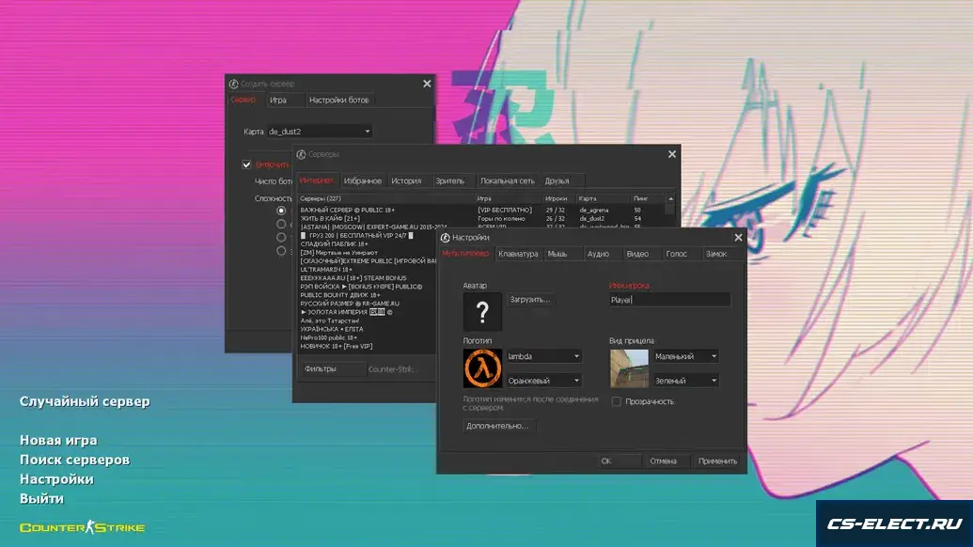Click the Настройки window title icon
Screen dimensions: 973x547
tap(445, 238)
